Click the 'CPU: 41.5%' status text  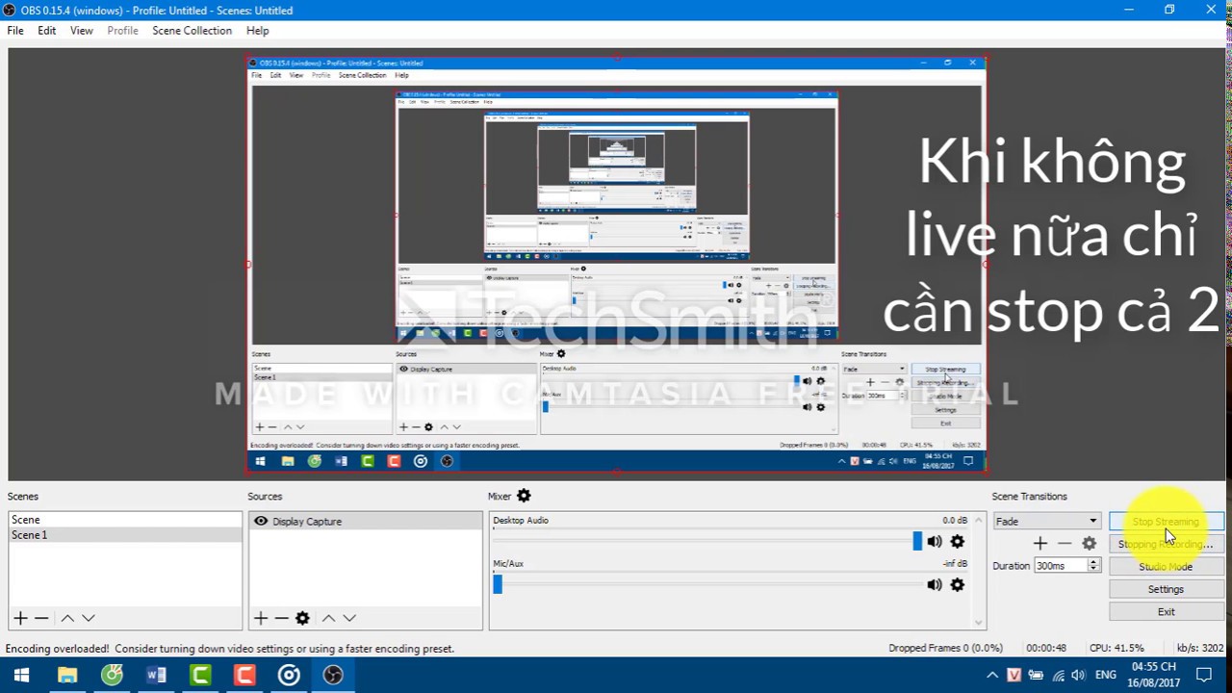point(1116,649)
